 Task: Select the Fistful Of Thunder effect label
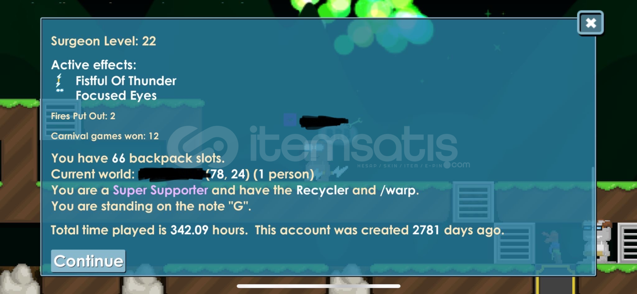[x=126, y=81]
